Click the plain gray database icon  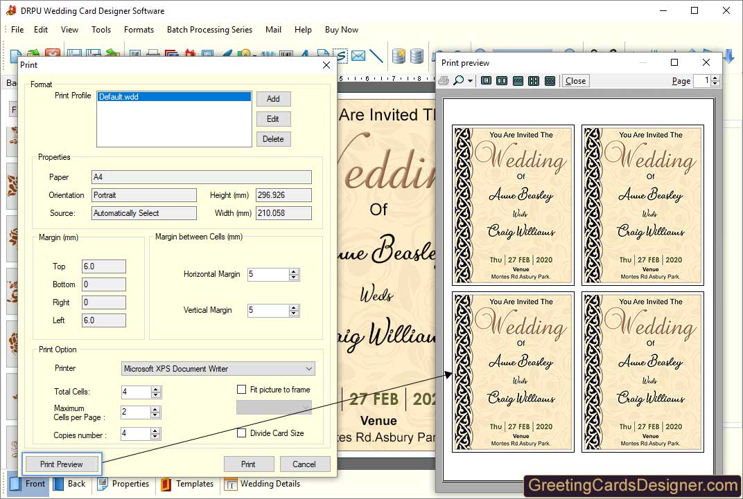(417, 56)
